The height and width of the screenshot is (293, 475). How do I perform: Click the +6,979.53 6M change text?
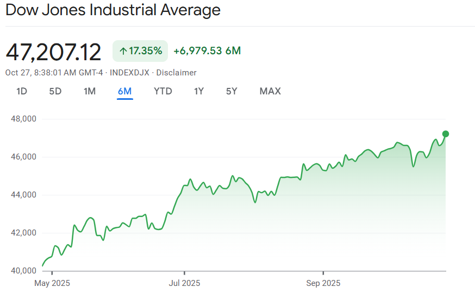(x=207, y=51)
